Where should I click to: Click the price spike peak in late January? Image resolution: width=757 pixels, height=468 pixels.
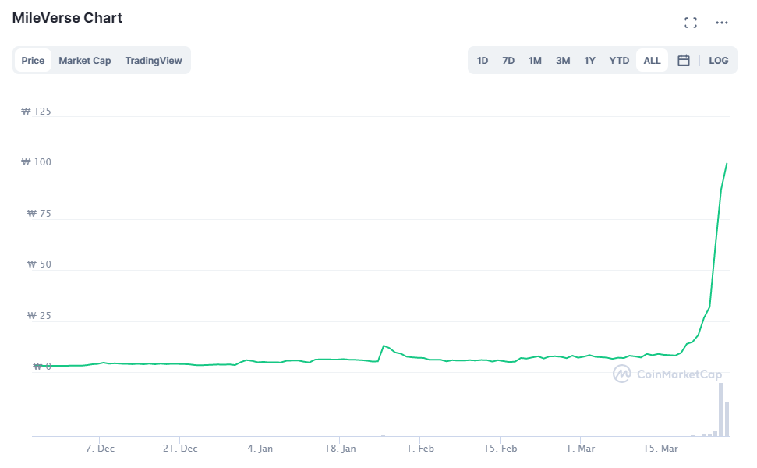coord(384,346)
